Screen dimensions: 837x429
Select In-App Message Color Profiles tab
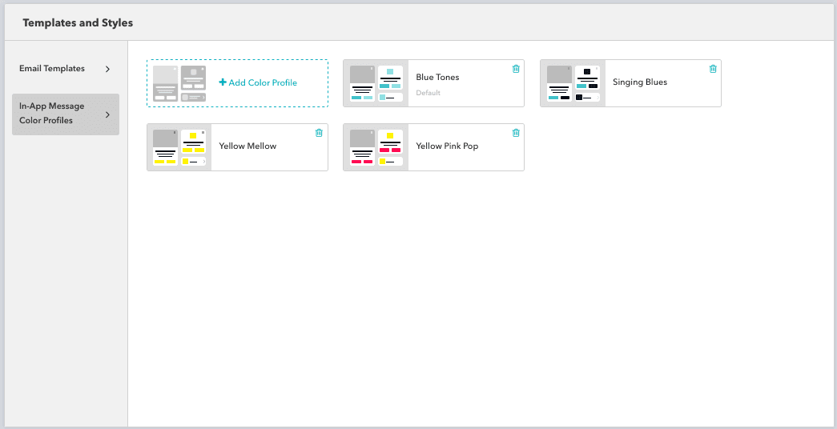pos(52,114)
